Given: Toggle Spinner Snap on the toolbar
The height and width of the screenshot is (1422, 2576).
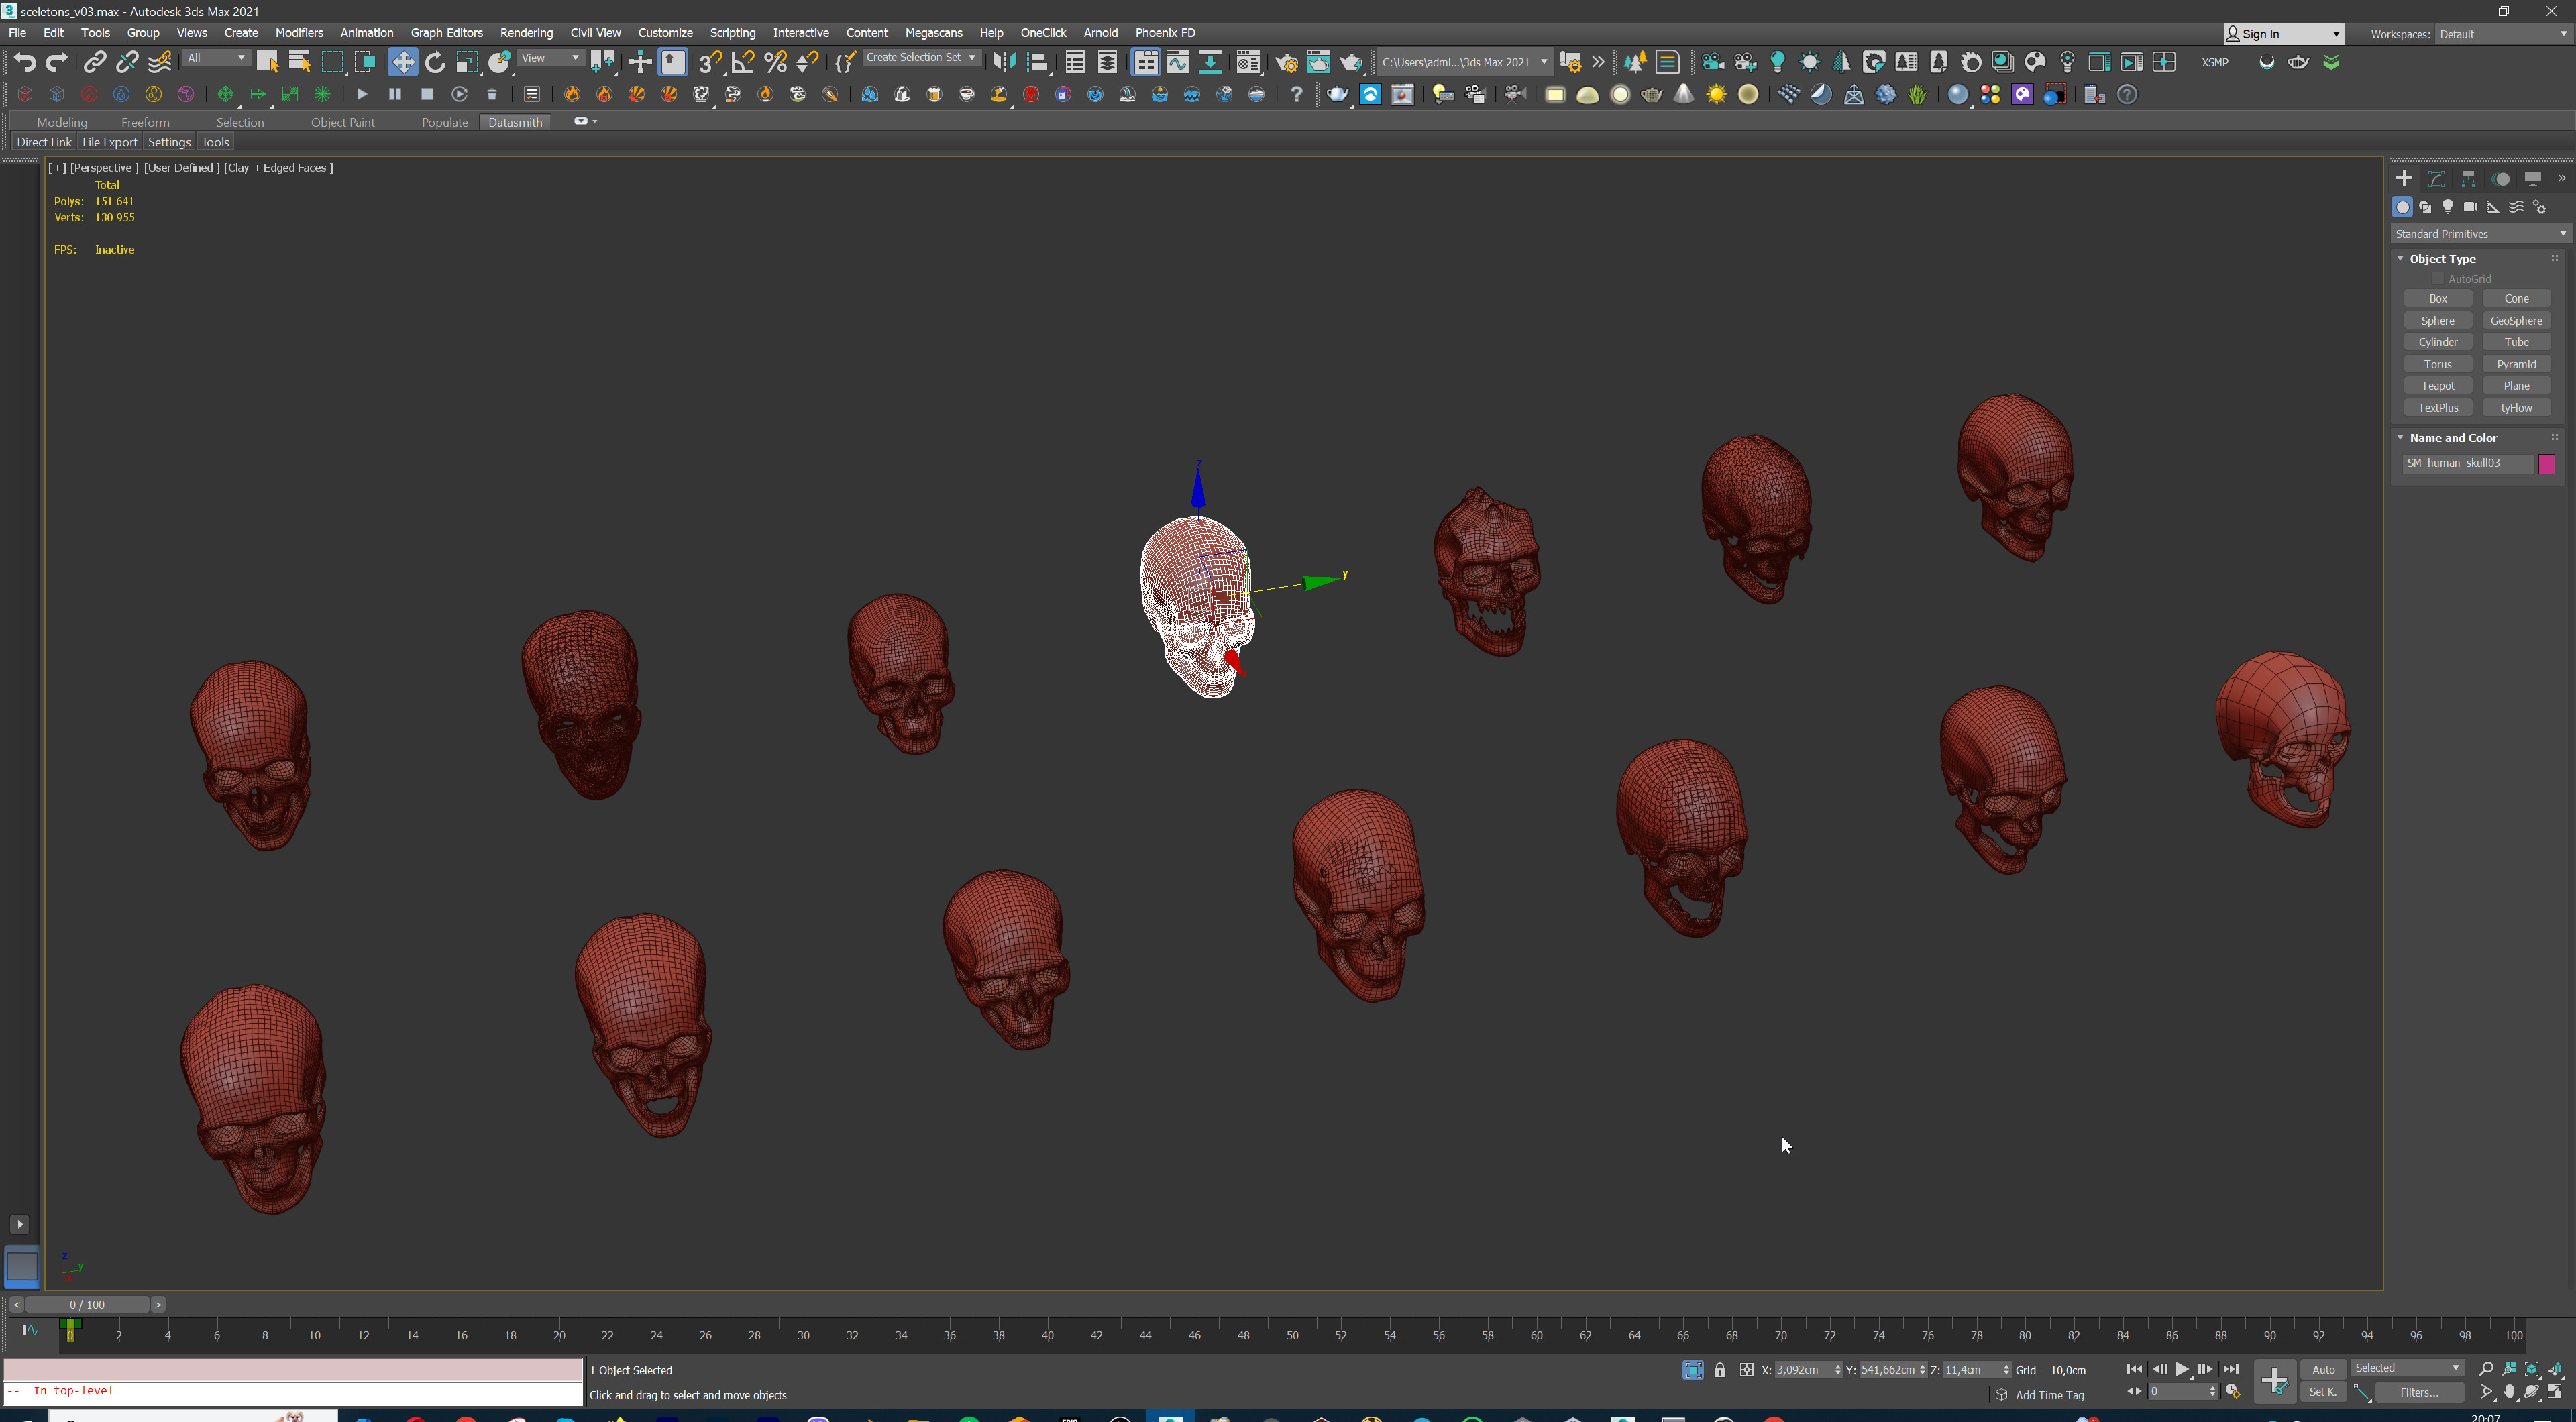Looking at the screenshot, I should click(808, 62).
